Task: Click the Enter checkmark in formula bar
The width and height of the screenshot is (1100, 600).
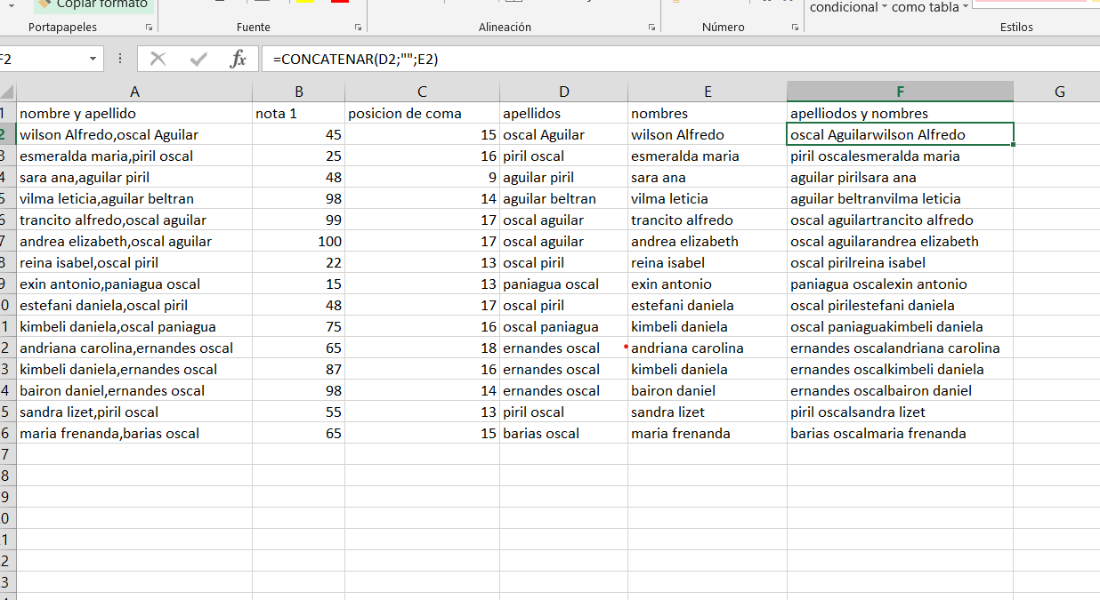Action: [198, 60]
